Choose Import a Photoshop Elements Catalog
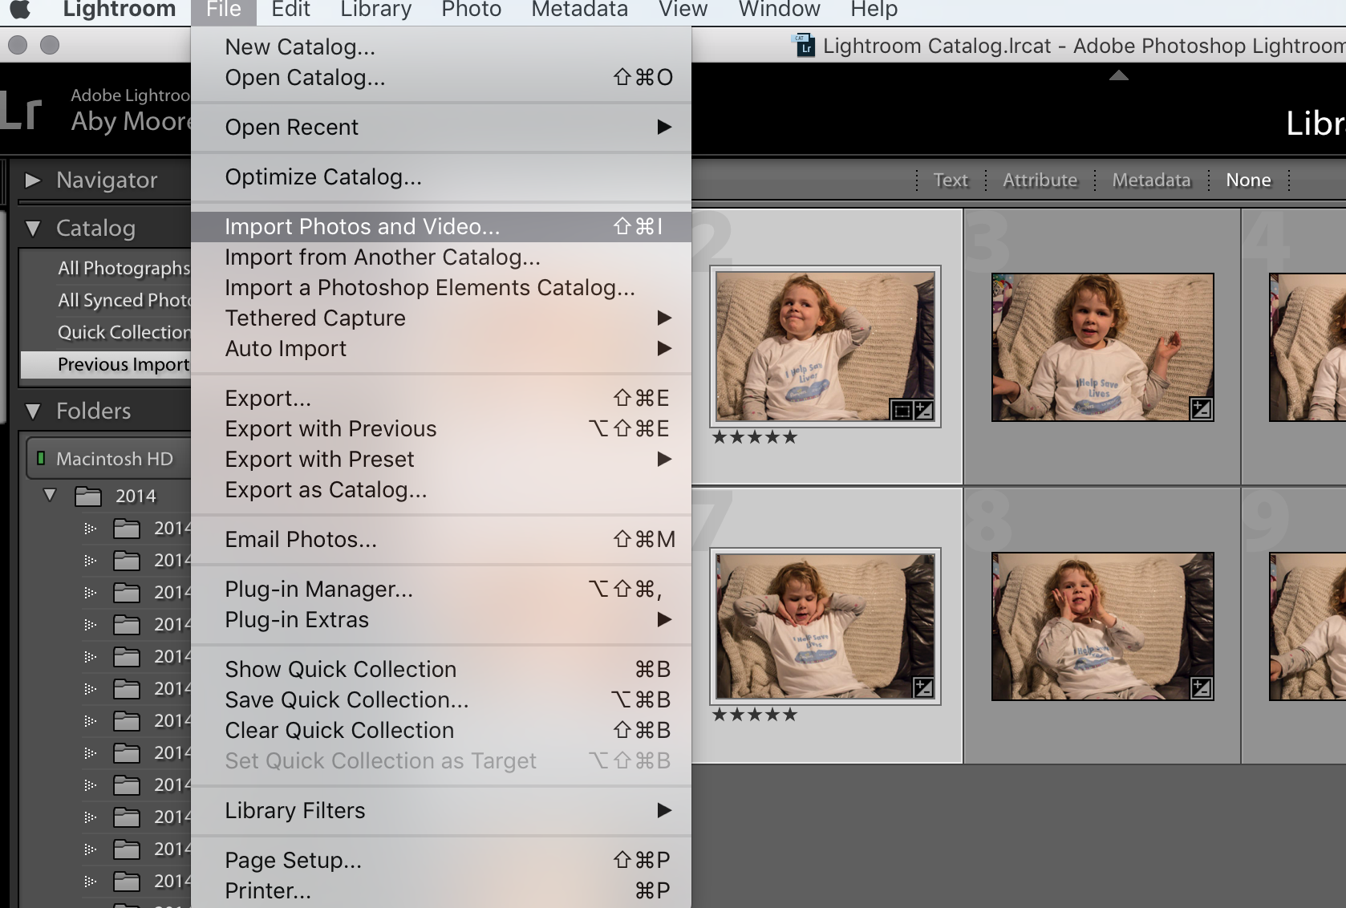The height and width of the screenshot is (908, 1346). 441,288
